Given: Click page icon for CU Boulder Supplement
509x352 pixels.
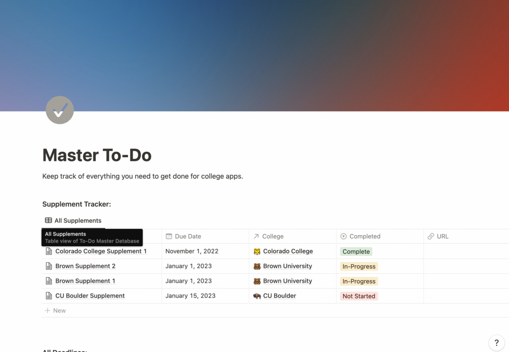Looking at the screenshot, I should (x=49, y=296).
